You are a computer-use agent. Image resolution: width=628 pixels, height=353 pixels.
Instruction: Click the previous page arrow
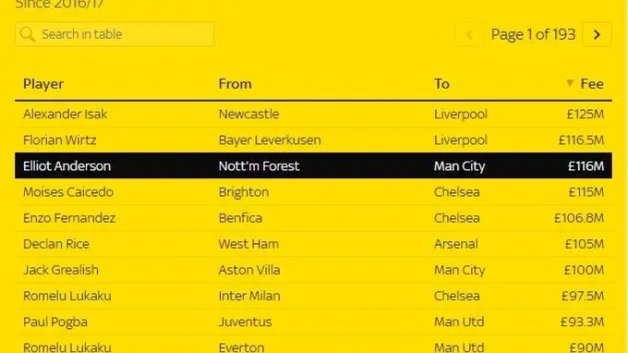point(469,34)
